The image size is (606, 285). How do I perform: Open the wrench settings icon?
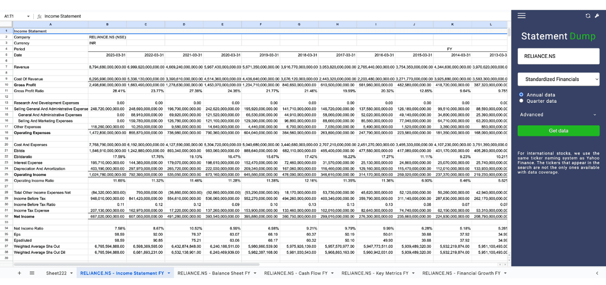596,16
